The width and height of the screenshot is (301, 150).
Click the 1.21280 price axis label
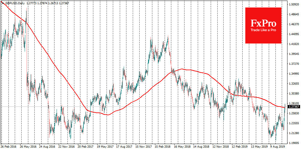coord(294,133)
